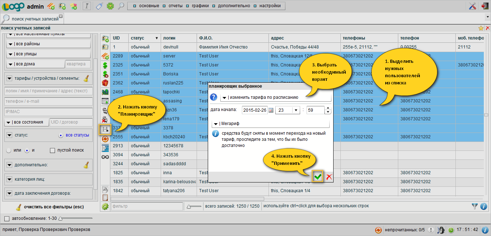Click the green clover icon in top toolbar

pos(110,6)
